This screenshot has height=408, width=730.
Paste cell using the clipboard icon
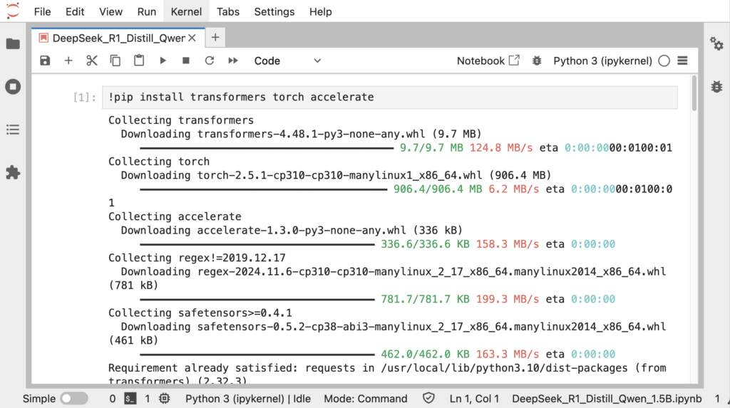pyautogui.click(x=139, y=61)
